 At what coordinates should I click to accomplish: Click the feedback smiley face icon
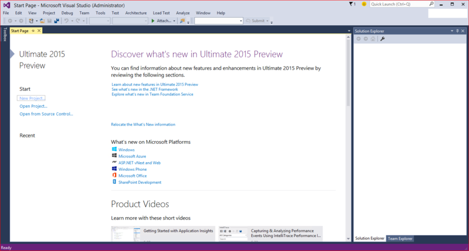(x=364, y=4)
